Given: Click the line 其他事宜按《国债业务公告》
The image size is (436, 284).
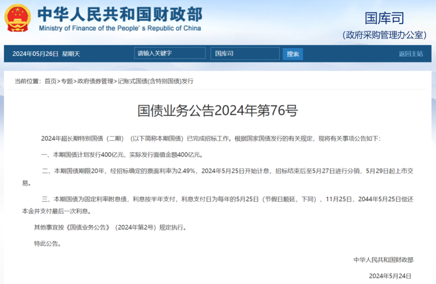Looking at the screenshot, I should pos(111,227).
